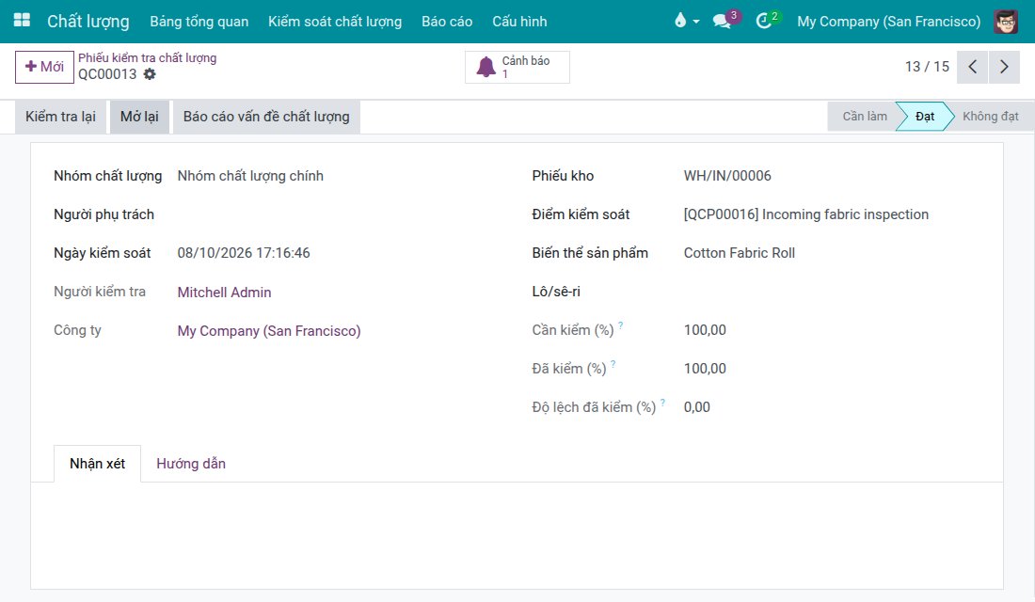
Task: Open the activities clock icon
Action: [764, 21]
